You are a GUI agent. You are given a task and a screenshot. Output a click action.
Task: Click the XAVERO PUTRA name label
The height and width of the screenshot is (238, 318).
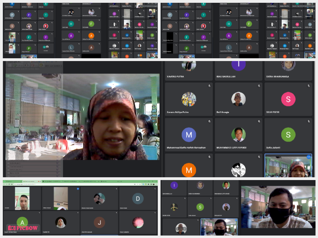(175, 76)
